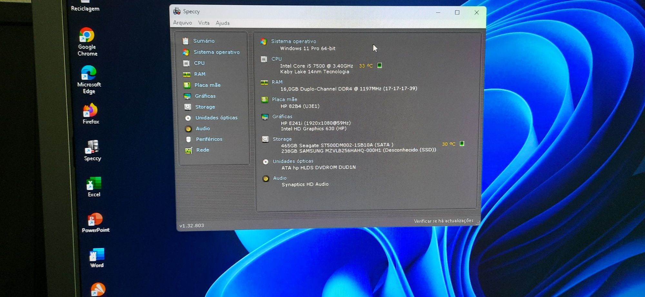Select the Microsoft Edge desktop shortcut
This screenshot has height=297, width=645.
point(89,80)
